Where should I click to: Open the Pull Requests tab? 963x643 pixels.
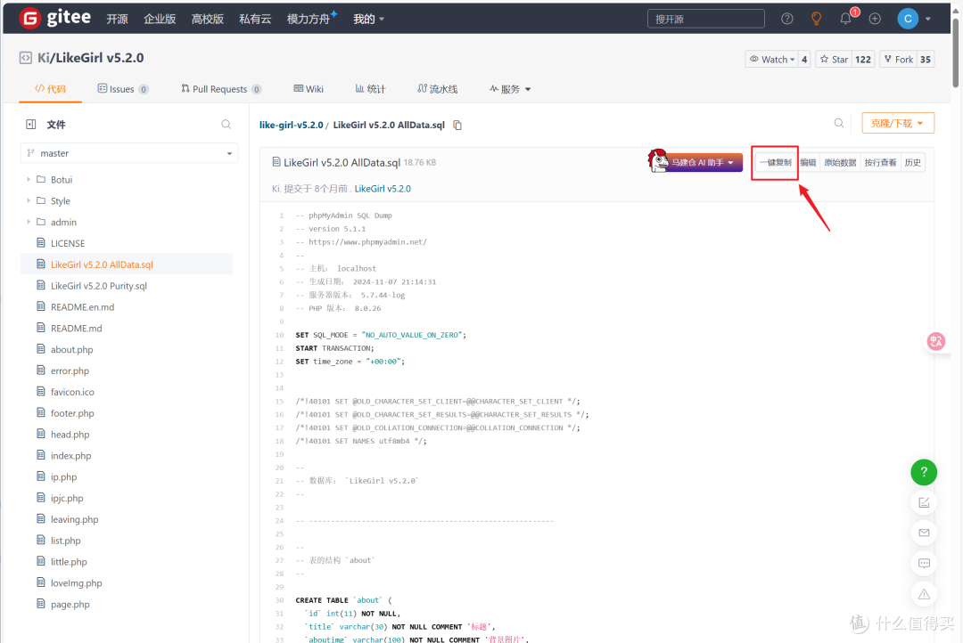click(221, 90)
